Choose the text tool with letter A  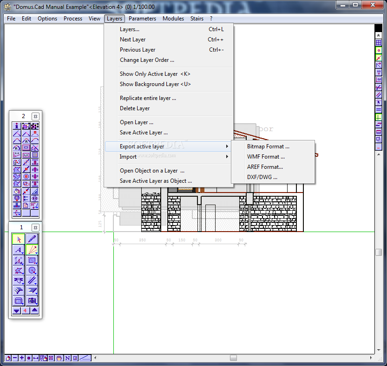click(x=19, y=250)
